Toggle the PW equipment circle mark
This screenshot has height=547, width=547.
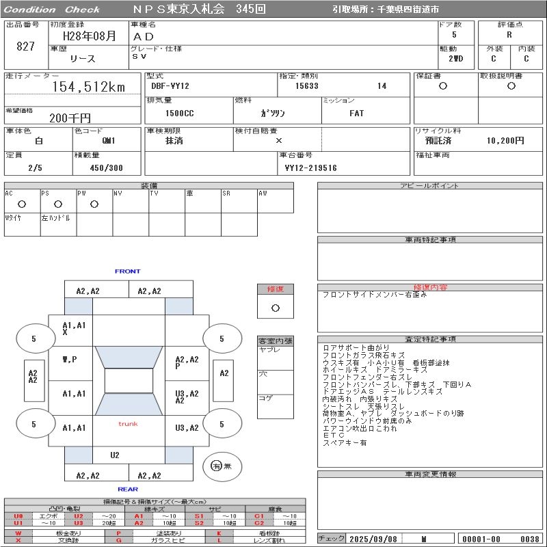(x=94, y=204)
